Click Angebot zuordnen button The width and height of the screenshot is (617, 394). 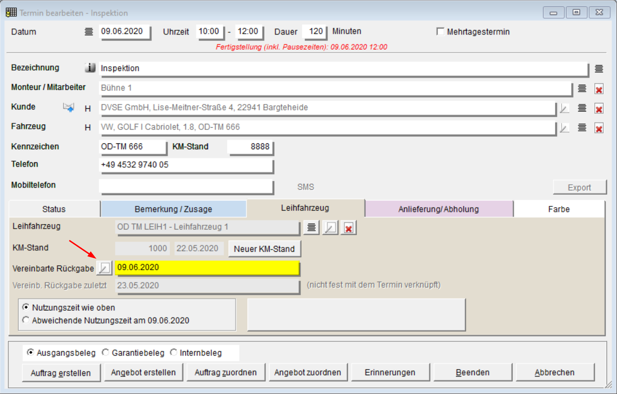308,372
